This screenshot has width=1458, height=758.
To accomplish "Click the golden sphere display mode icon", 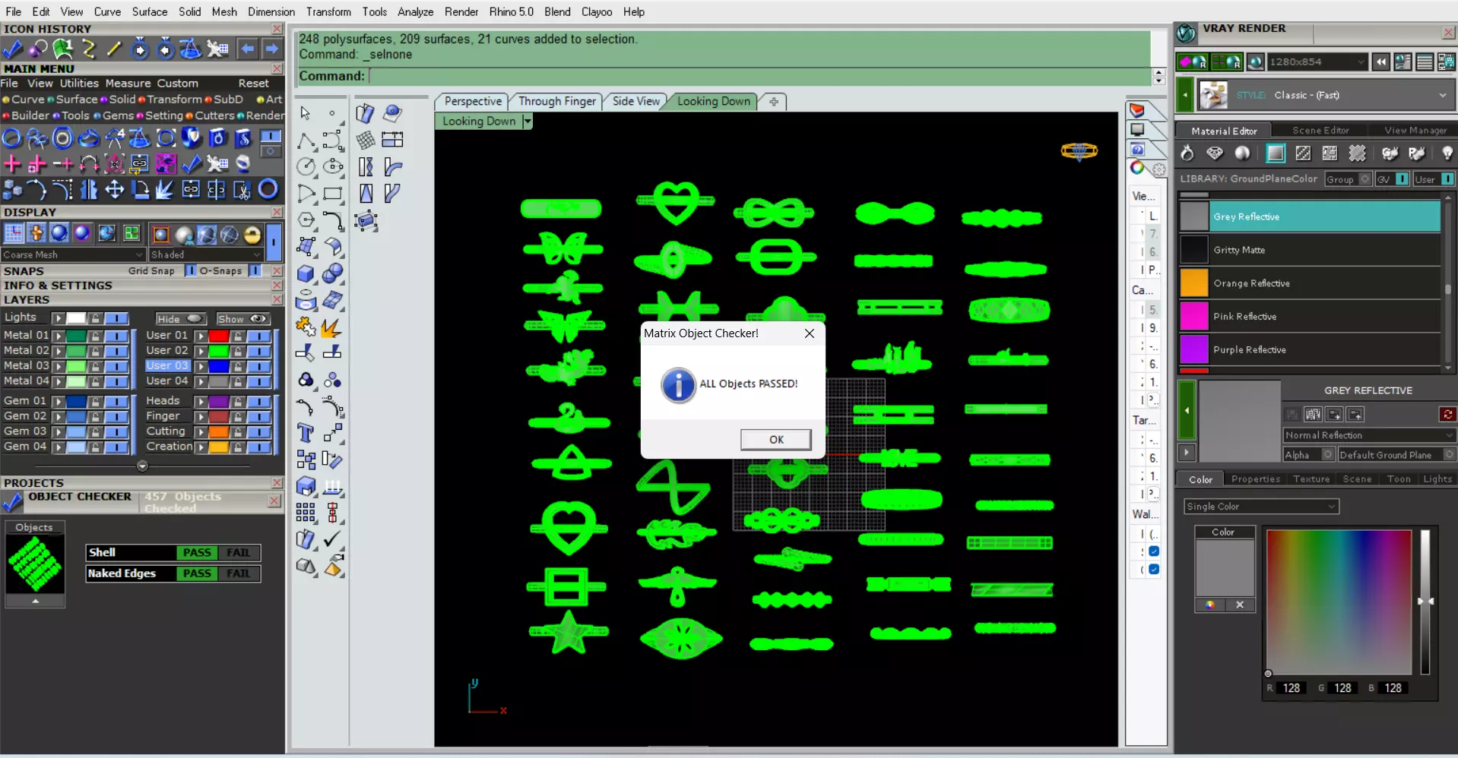I will click(252, 235).
